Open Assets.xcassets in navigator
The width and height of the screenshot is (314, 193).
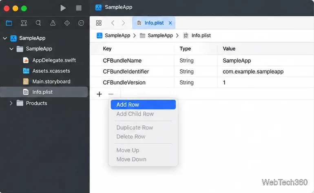(51, 71)
